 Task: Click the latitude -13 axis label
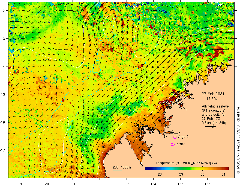[x=3, y=39]
